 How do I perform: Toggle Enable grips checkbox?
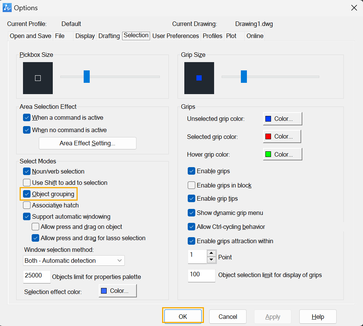click(x=191, y=171)
